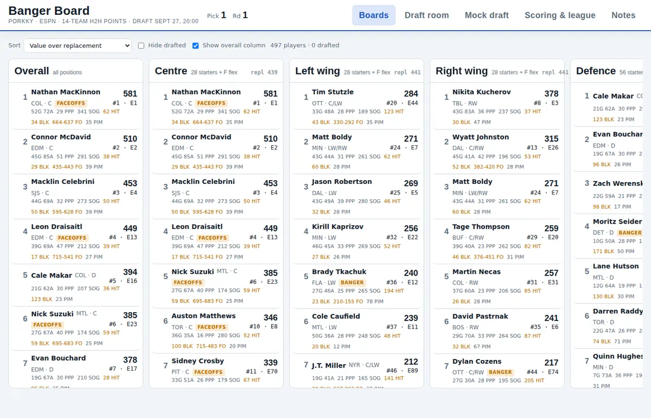Select Martin Necas in Right wing column
The image size is (651, 418).
(497, 286)
